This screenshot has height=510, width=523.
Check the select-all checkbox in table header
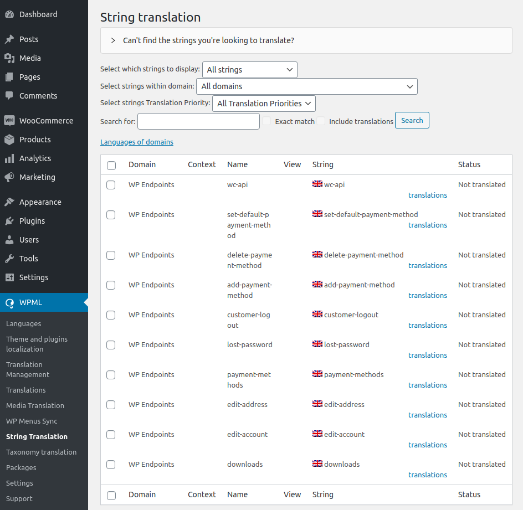coord(111,166)
